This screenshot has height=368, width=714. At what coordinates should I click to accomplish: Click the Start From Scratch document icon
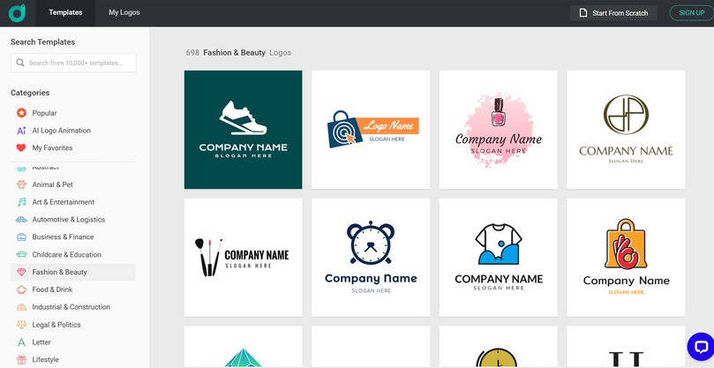pos(583,12)
